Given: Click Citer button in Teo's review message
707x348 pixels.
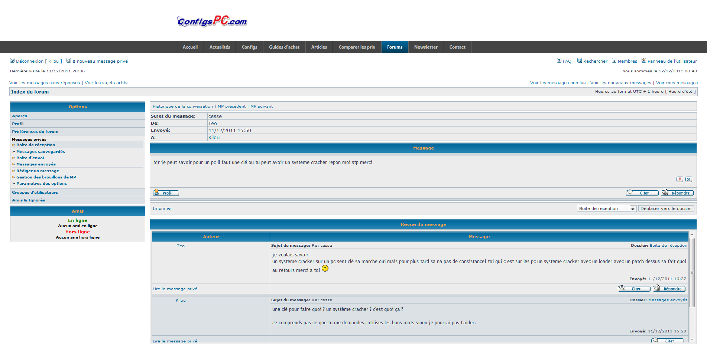Looking at the screenshot, I should click(634, 289).
